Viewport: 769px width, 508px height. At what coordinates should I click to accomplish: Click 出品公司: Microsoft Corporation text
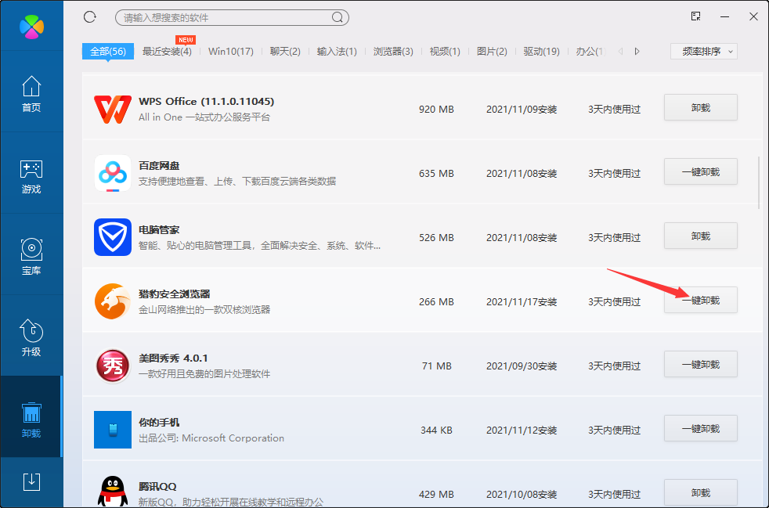[x=211, y=438]
